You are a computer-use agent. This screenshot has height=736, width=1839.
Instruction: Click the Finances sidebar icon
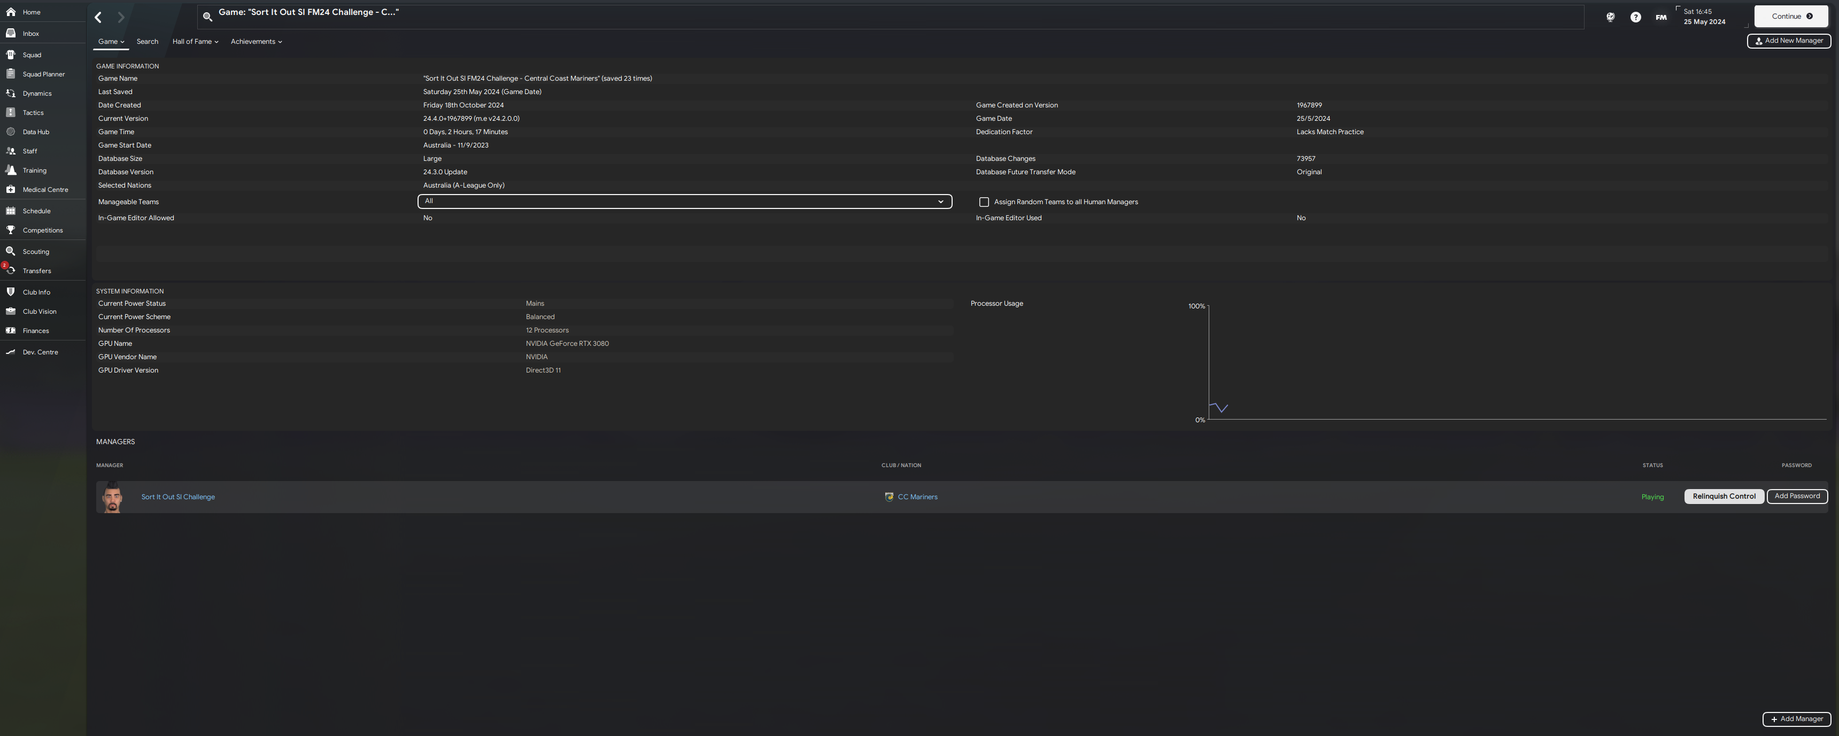tap(11, 330)
